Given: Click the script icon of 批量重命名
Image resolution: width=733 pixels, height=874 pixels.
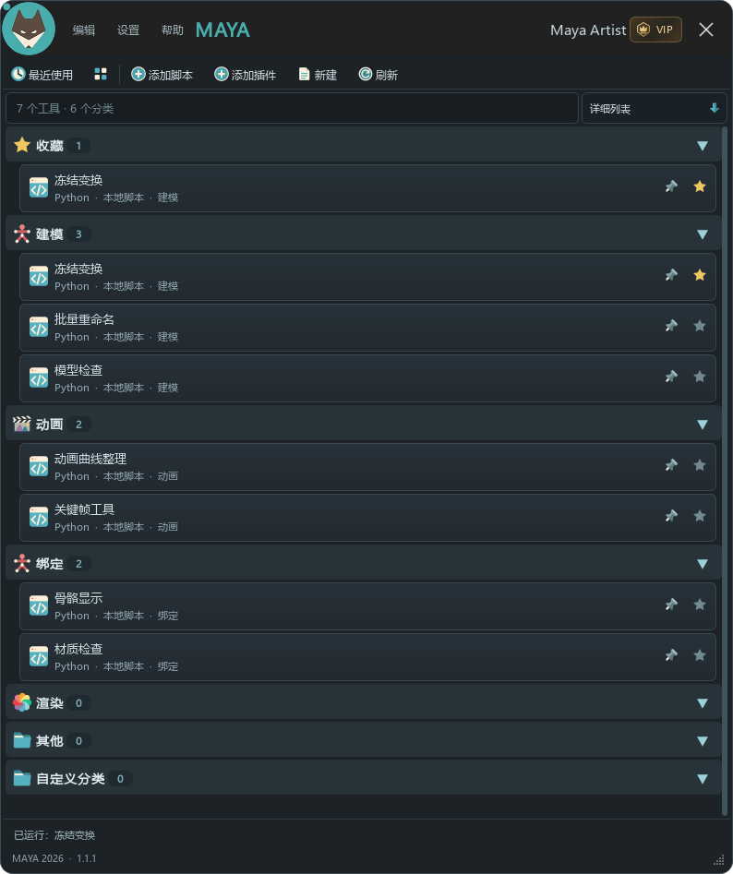Looking at the screenshot, I should coord(39,328).
